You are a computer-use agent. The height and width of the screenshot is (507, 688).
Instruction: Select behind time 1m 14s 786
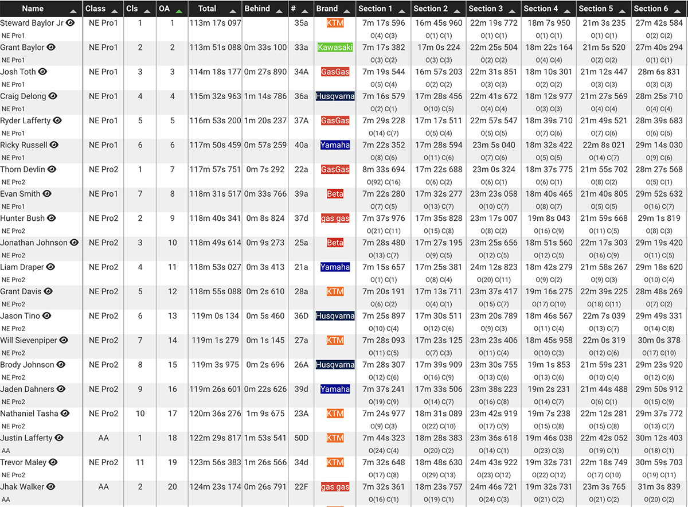265,96
